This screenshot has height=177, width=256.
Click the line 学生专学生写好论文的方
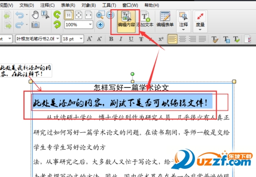70,147
